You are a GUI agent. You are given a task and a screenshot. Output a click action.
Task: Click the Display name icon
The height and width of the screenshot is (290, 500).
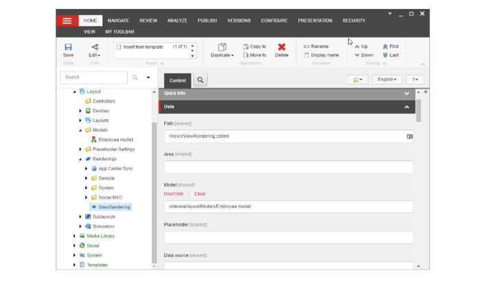point(307,55)
